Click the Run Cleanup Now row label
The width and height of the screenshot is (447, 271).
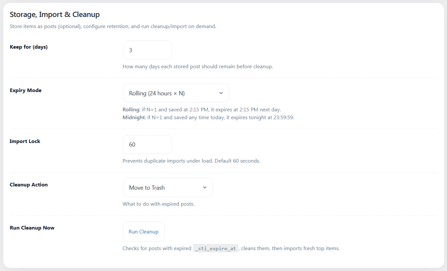point(32,228)
